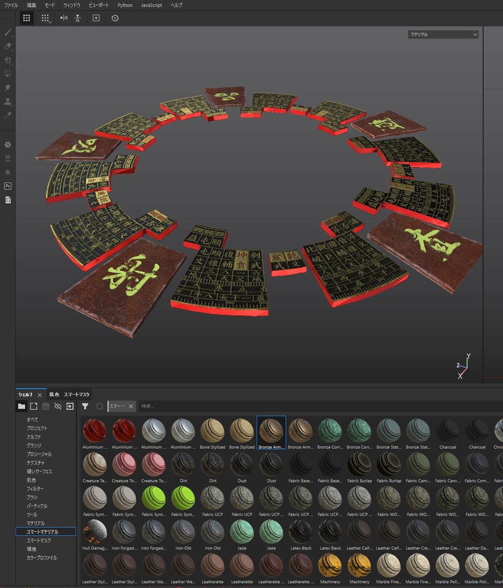Choose the Polygon Fill cube tool
The image size is (503, 588).
pos(8,60)
